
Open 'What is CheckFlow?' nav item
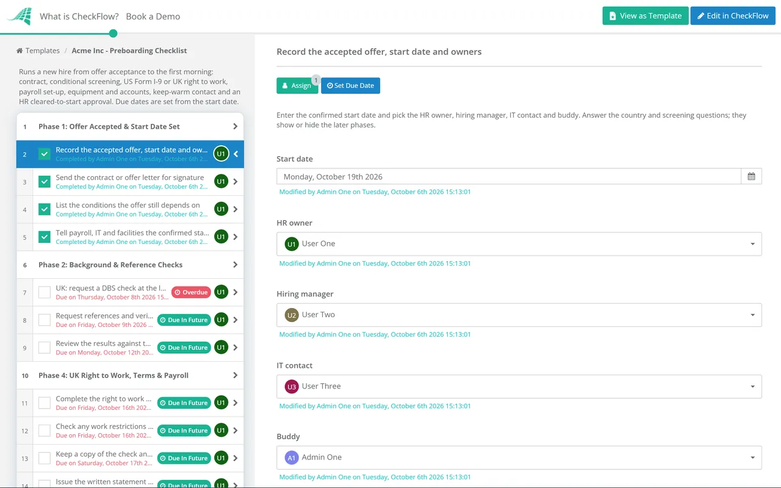click(79, 16)
